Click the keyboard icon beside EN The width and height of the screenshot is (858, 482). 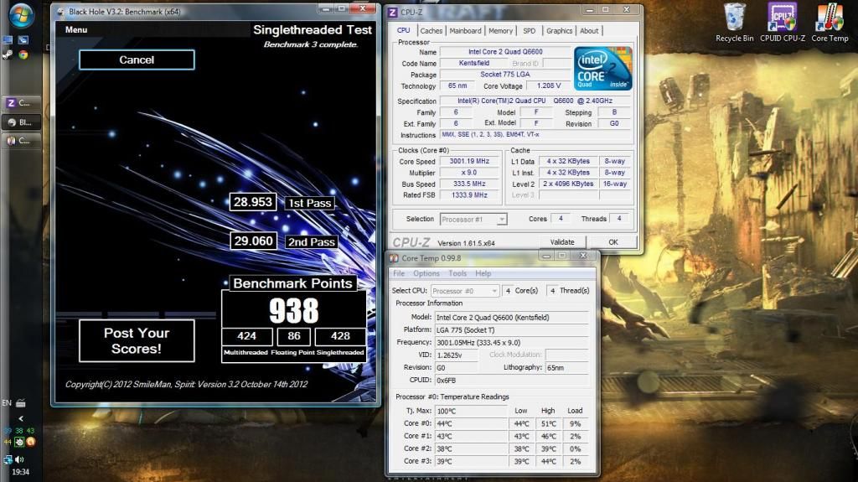[21, 403]
